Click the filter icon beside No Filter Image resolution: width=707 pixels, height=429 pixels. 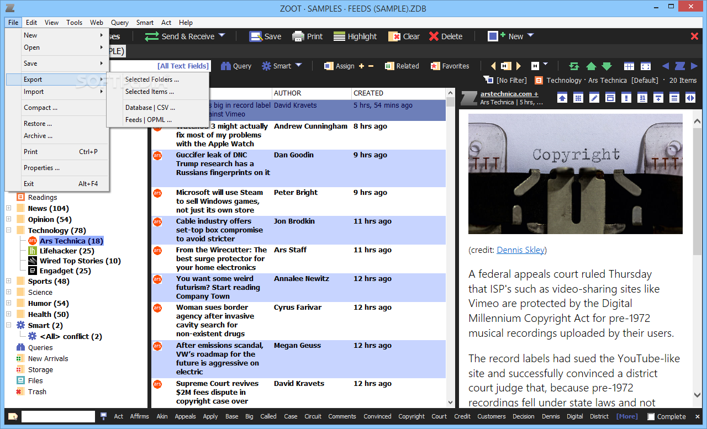click(x=488, y=80)
